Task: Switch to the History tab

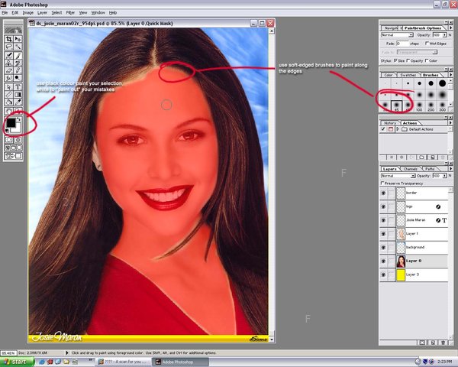Action: [x=389, y=123]
